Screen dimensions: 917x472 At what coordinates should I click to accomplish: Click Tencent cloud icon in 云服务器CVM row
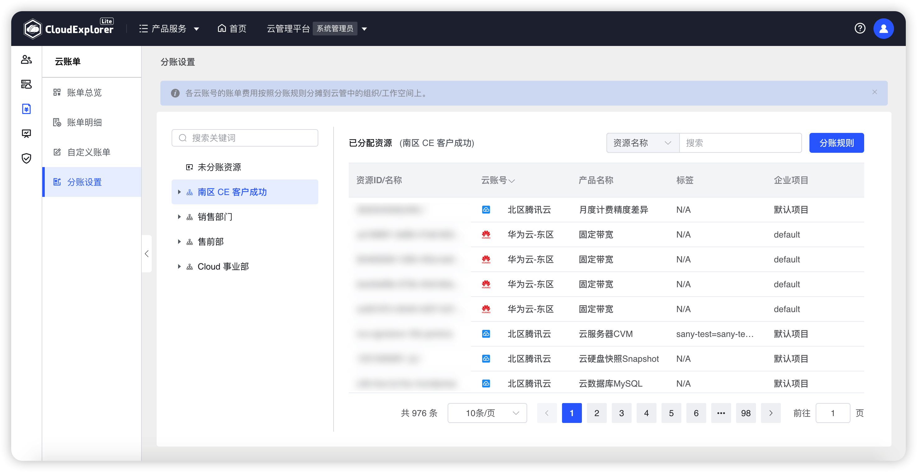pyautogui.click(x=486, y=334)
